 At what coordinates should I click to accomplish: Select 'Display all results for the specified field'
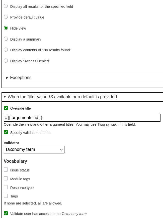click(6, 6)
